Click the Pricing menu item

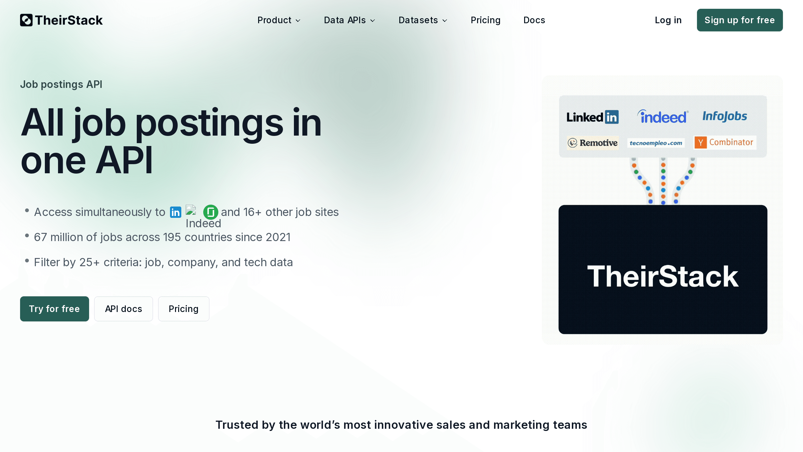point(485,20)
